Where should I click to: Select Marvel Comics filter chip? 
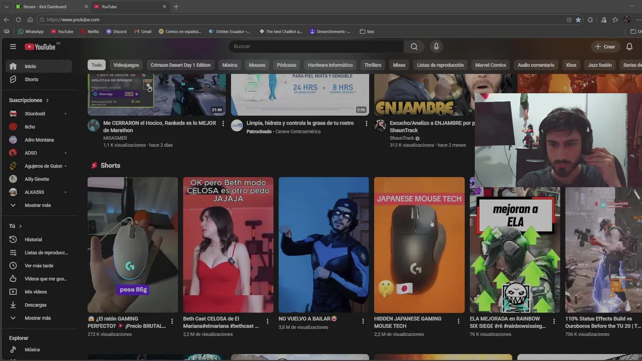(491, 65)
